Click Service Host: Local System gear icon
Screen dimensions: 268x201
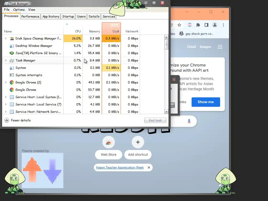pyautogui.click(x=12, y=97)
